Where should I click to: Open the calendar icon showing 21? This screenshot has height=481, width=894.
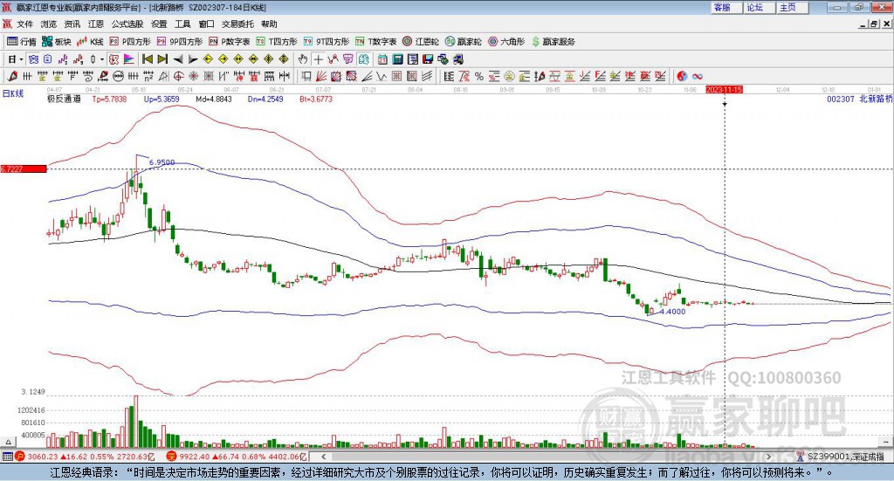point(382,59)
